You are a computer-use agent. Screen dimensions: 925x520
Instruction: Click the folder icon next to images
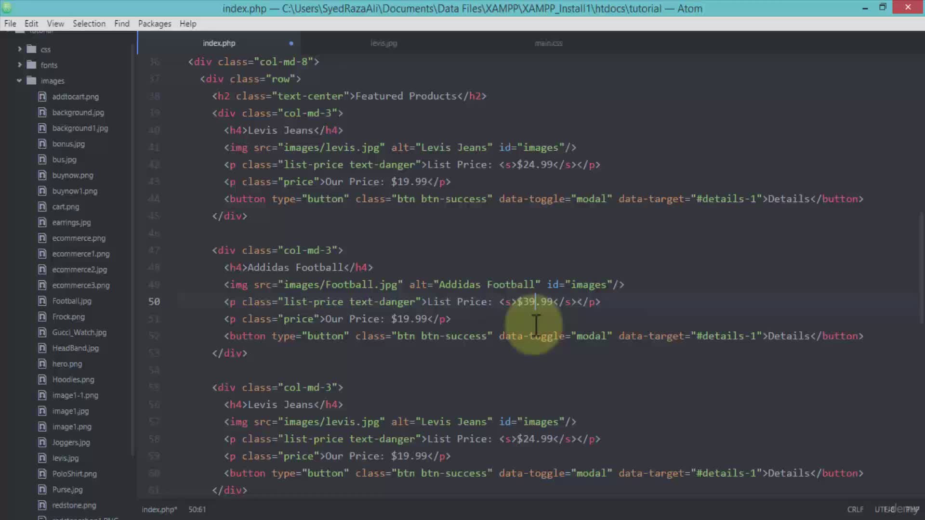[x=32, y=80]
